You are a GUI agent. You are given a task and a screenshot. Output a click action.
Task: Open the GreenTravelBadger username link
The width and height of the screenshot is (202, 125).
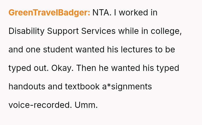pos(49,13)
